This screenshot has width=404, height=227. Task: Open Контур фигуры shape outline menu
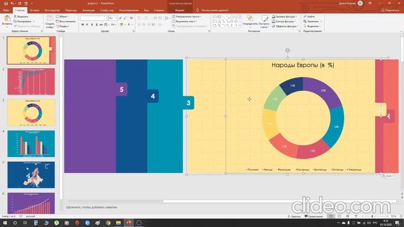point(284,21)
